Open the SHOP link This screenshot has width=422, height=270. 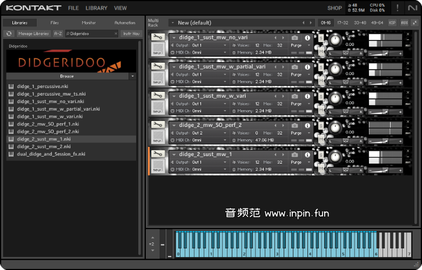tap(334, 8)
